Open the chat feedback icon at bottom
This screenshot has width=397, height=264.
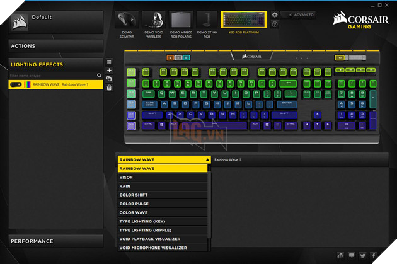click(x=352, y=256)
